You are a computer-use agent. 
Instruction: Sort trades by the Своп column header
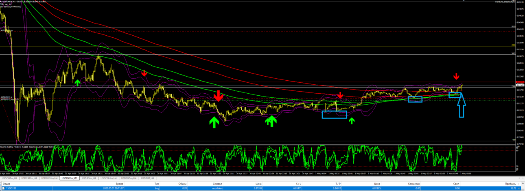click(x=456, y=184)
